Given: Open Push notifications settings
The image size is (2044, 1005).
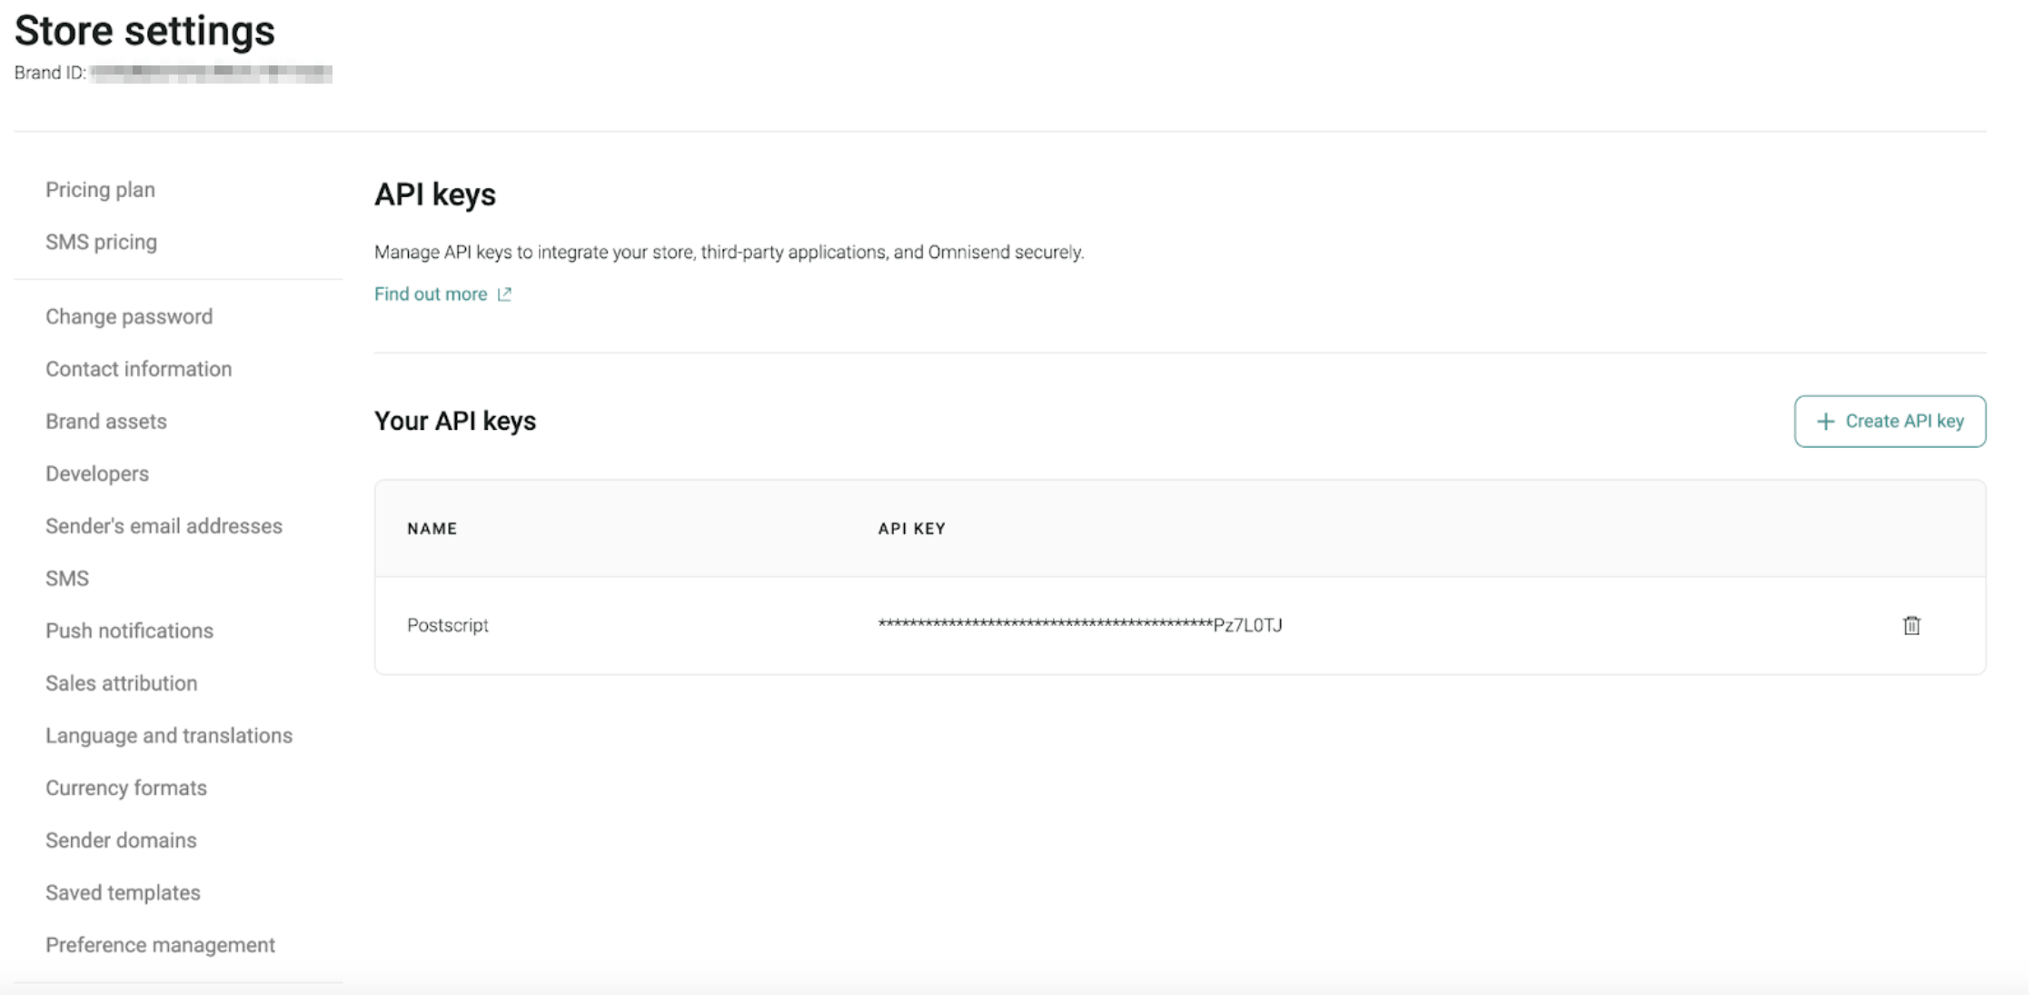Looking at the screenshot, I should tap(130, 631).
